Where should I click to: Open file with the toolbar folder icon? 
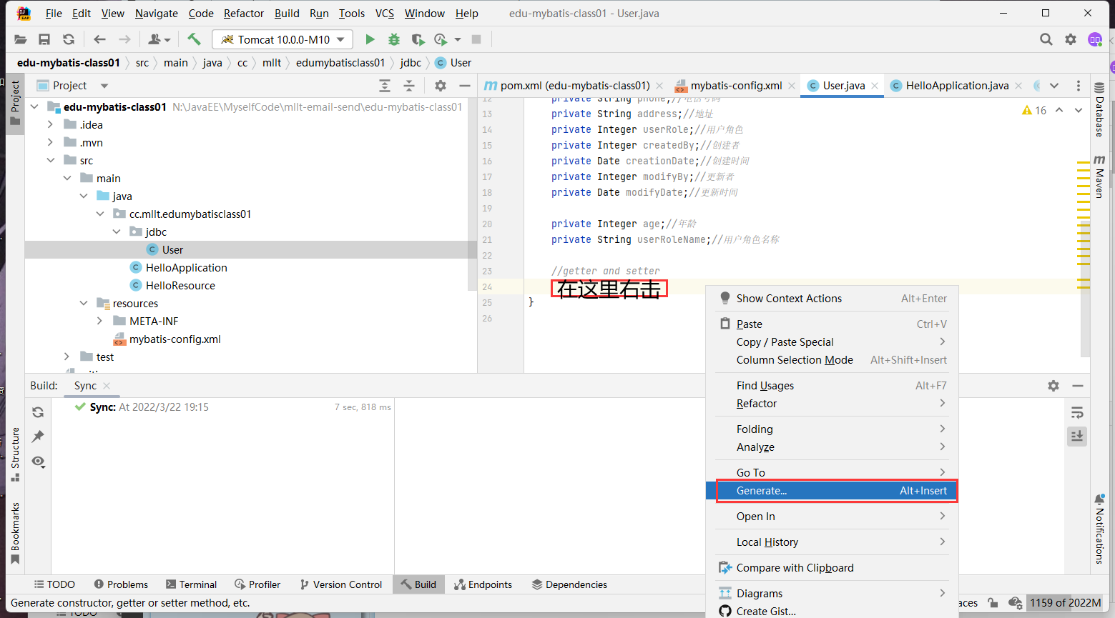tap(20, 39)
